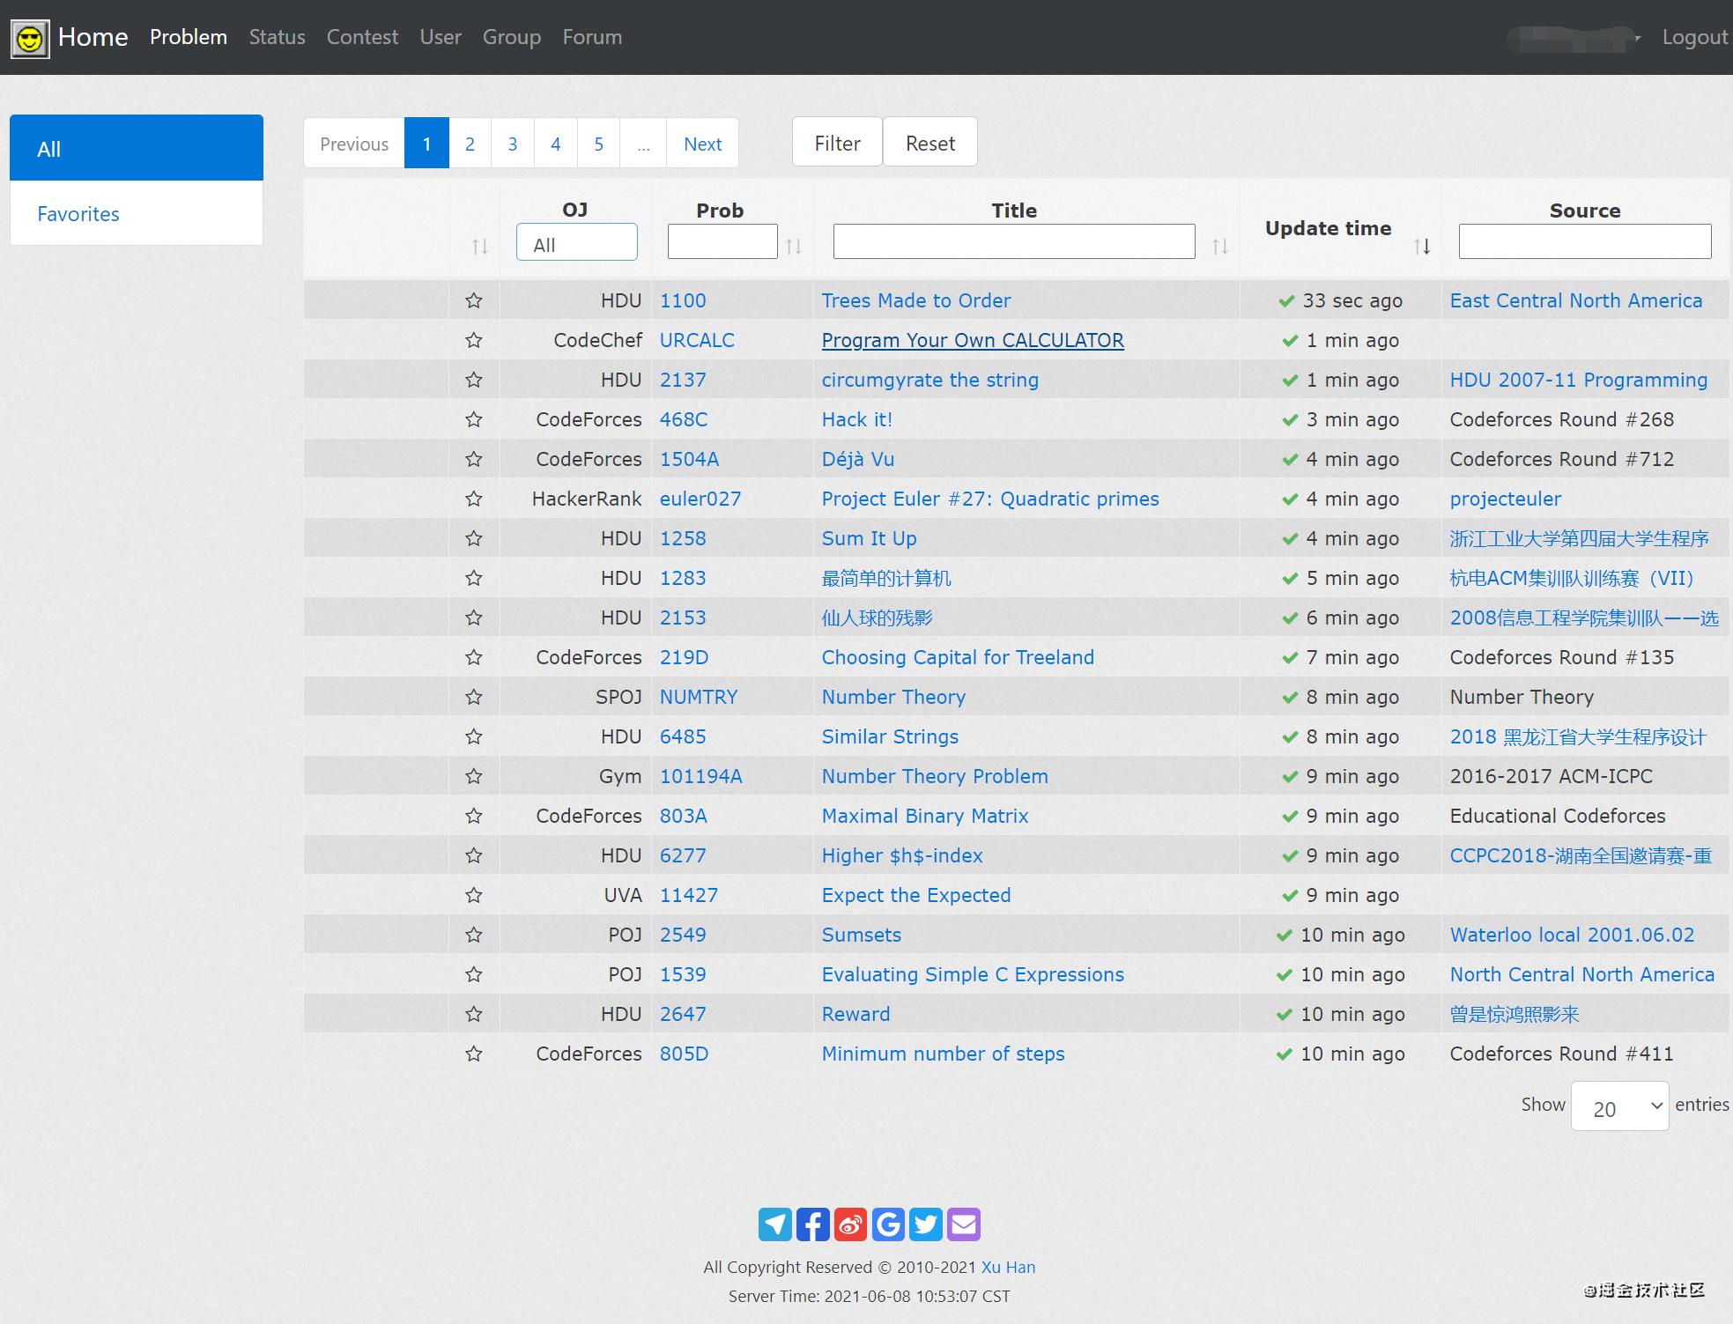Sort by Prob column arrows
This screenshot has width=1733, height=1324.
[x=793, y=247]
